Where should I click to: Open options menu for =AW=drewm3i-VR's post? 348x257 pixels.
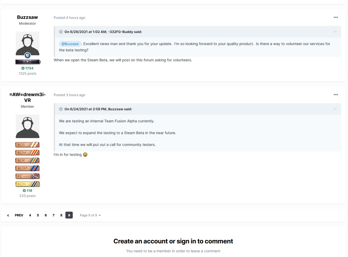336,95
